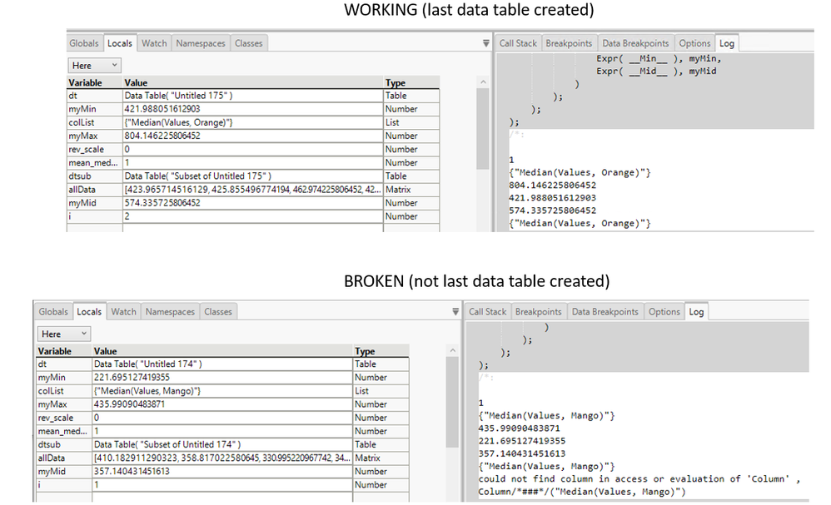Select dtsub row 'Subset of Untitled 174'

click(x=222, y=444)
